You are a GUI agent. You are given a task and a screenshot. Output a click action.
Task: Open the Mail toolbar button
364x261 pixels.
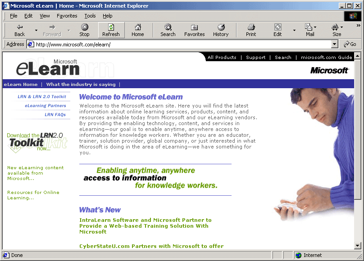[x=310, y=30]
